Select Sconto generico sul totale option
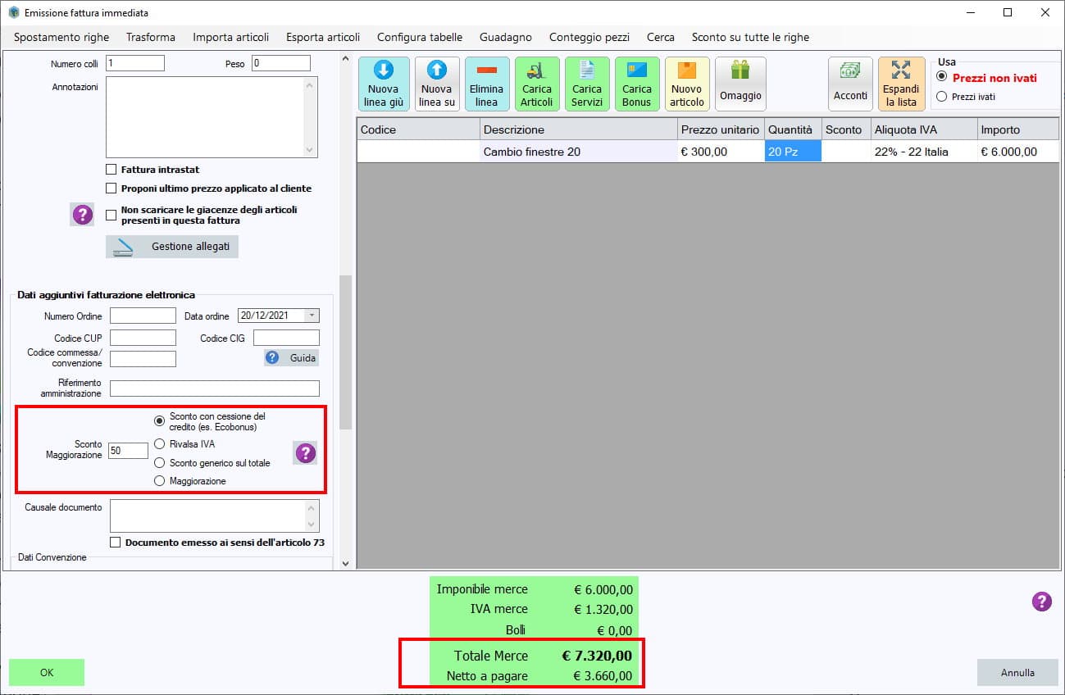1065x695 pixels. tap(160, 463)
